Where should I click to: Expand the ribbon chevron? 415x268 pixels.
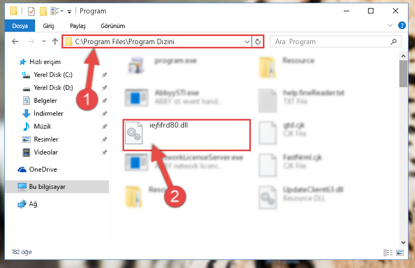(x=390, y=25)
